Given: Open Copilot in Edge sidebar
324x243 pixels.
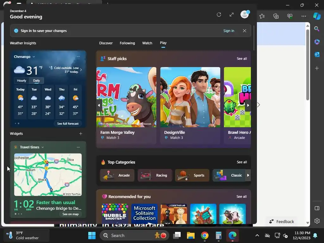Looking at the screenshot, I should (317, 16).
